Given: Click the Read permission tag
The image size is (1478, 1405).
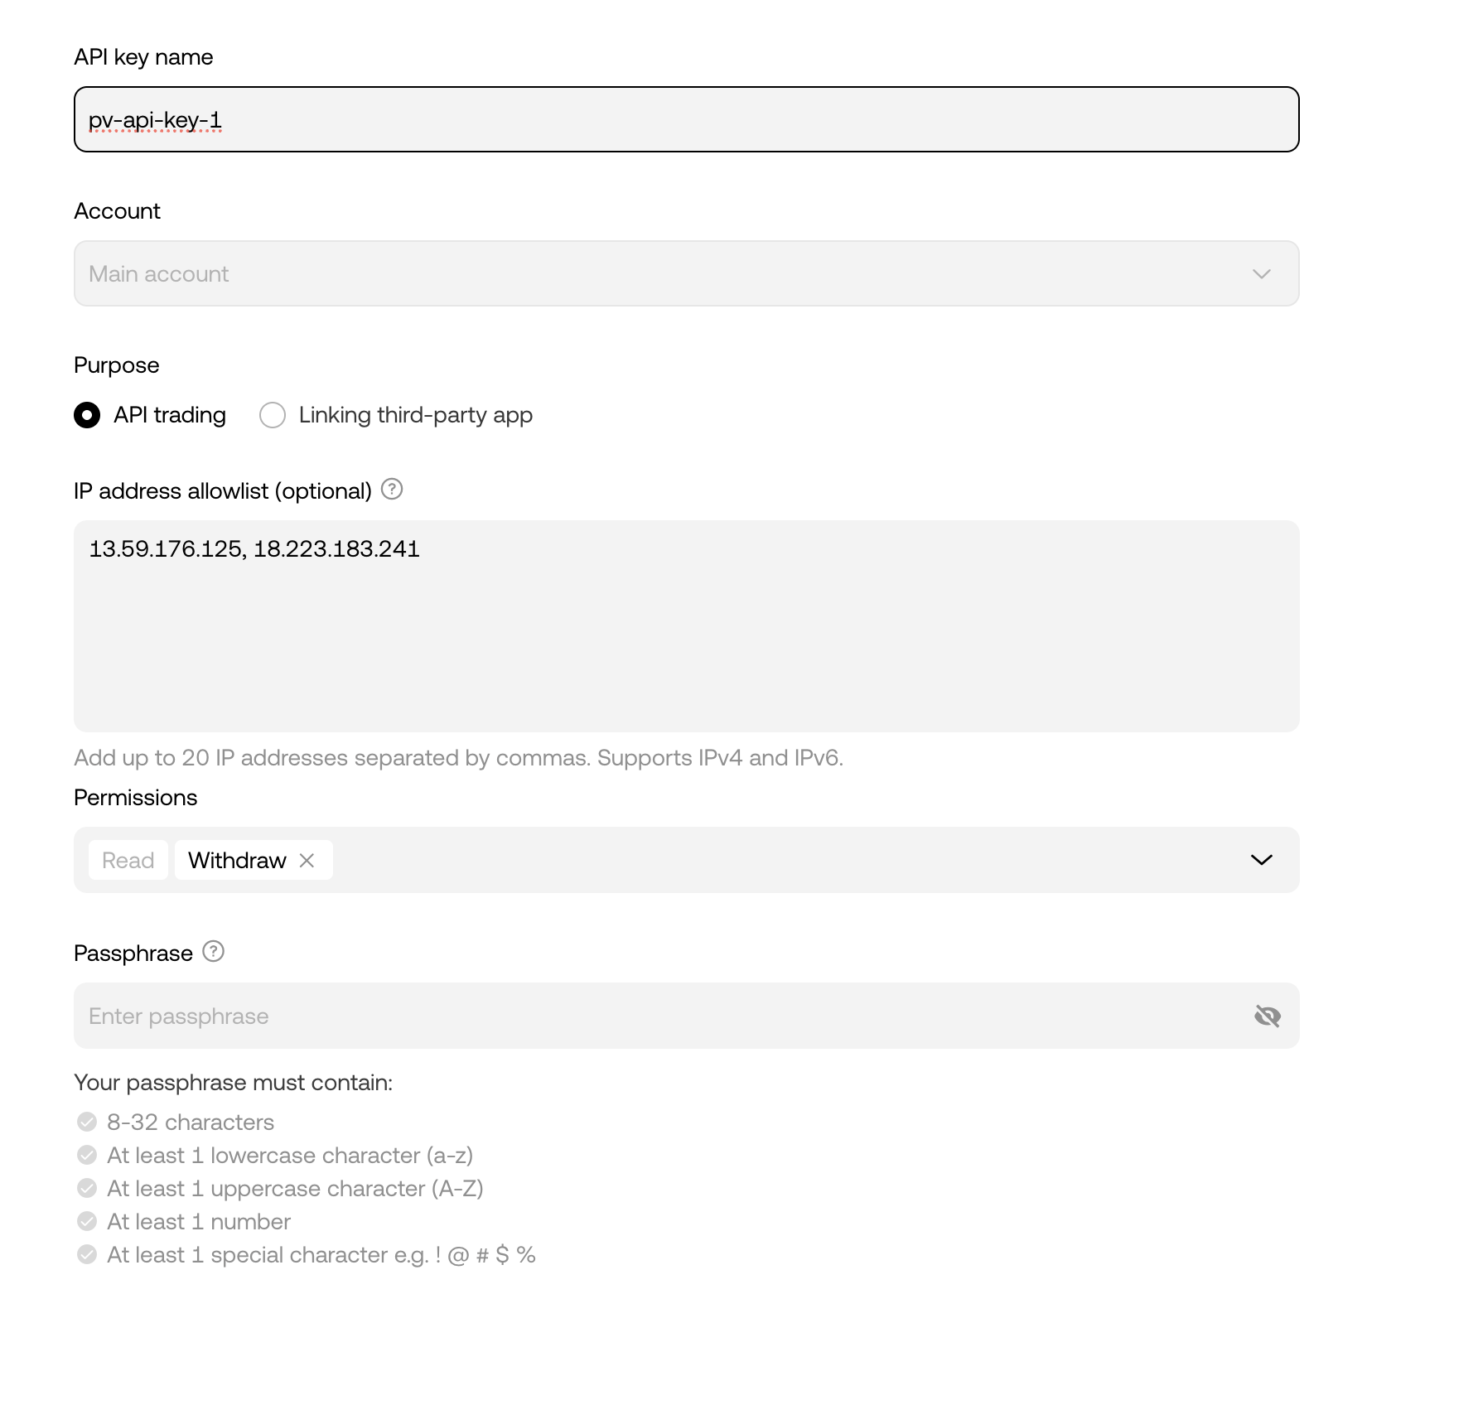Looking at the screenshot, I should click(x=128, y=860).
